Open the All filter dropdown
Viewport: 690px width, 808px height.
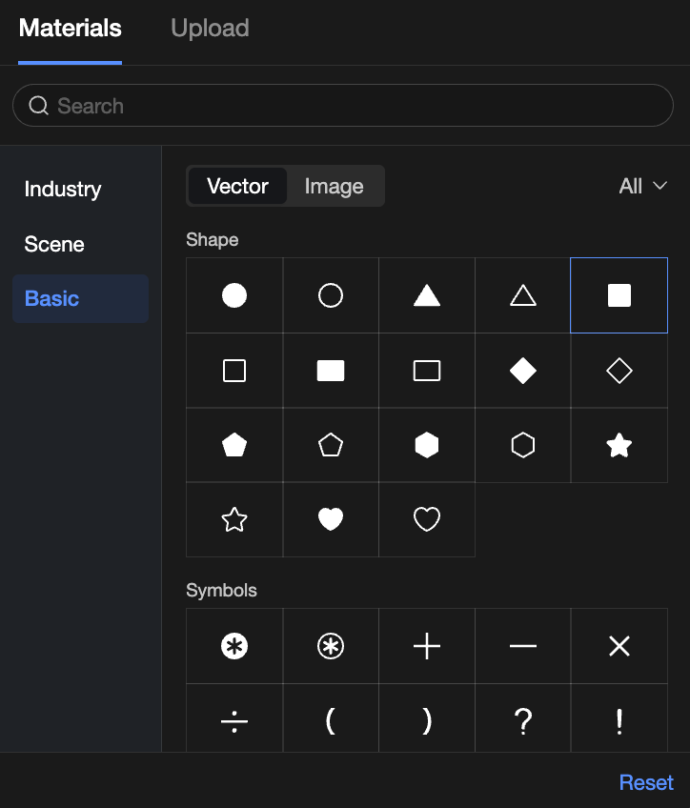[642, 186]
